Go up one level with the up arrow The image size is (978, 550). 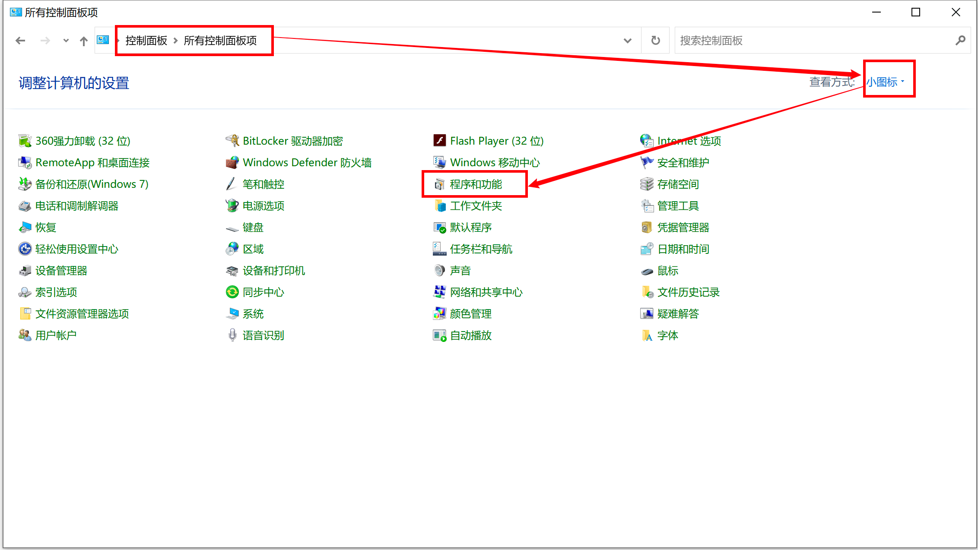(x=83, y=40)
